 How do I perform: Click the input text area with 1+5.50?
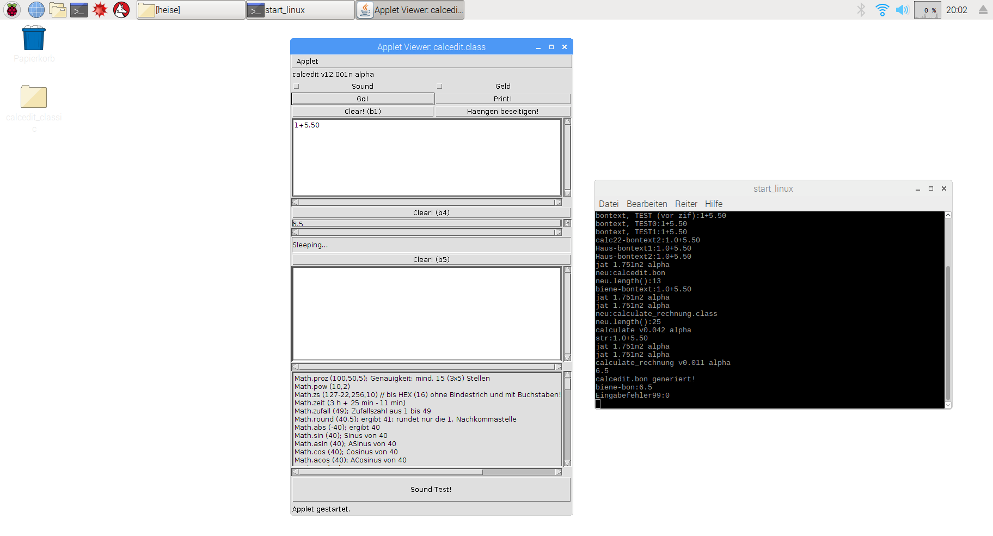[426, 157]
